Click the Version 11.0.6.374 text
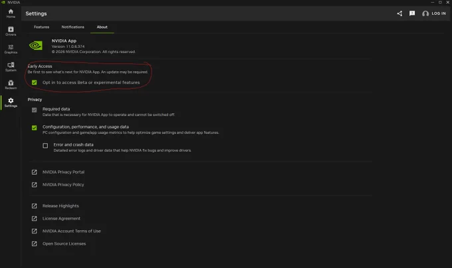 (68, 47)
